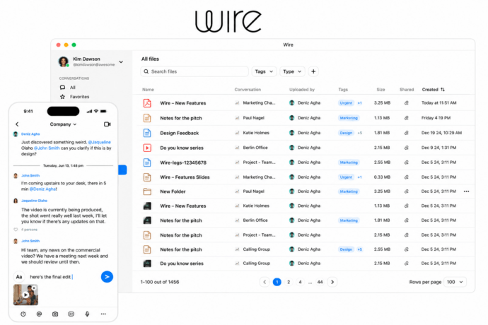Go to page 2
The width and height of the screenshot is (488, 325).
point(289,282)
